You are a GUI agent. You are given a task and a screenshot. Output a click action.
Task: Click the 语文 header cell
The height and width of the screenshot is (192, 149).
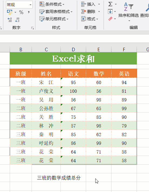[x=73, y=73]
